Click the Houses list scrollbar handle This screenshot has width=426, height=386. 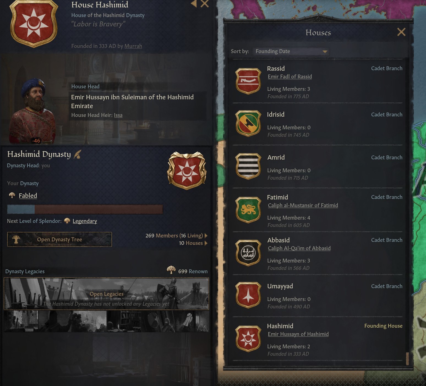point(407,359)
